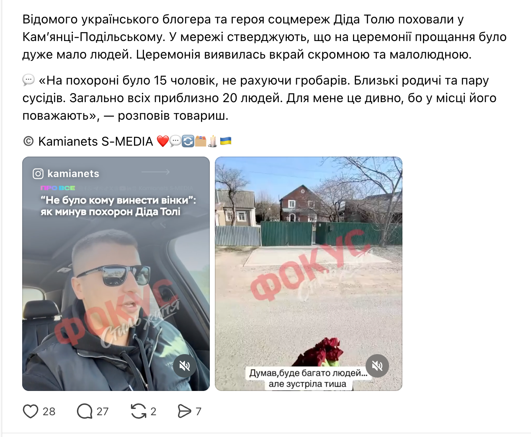Click the repost count 2
Viewport: 531px width, 437px height.
click(x=153, y=411)
